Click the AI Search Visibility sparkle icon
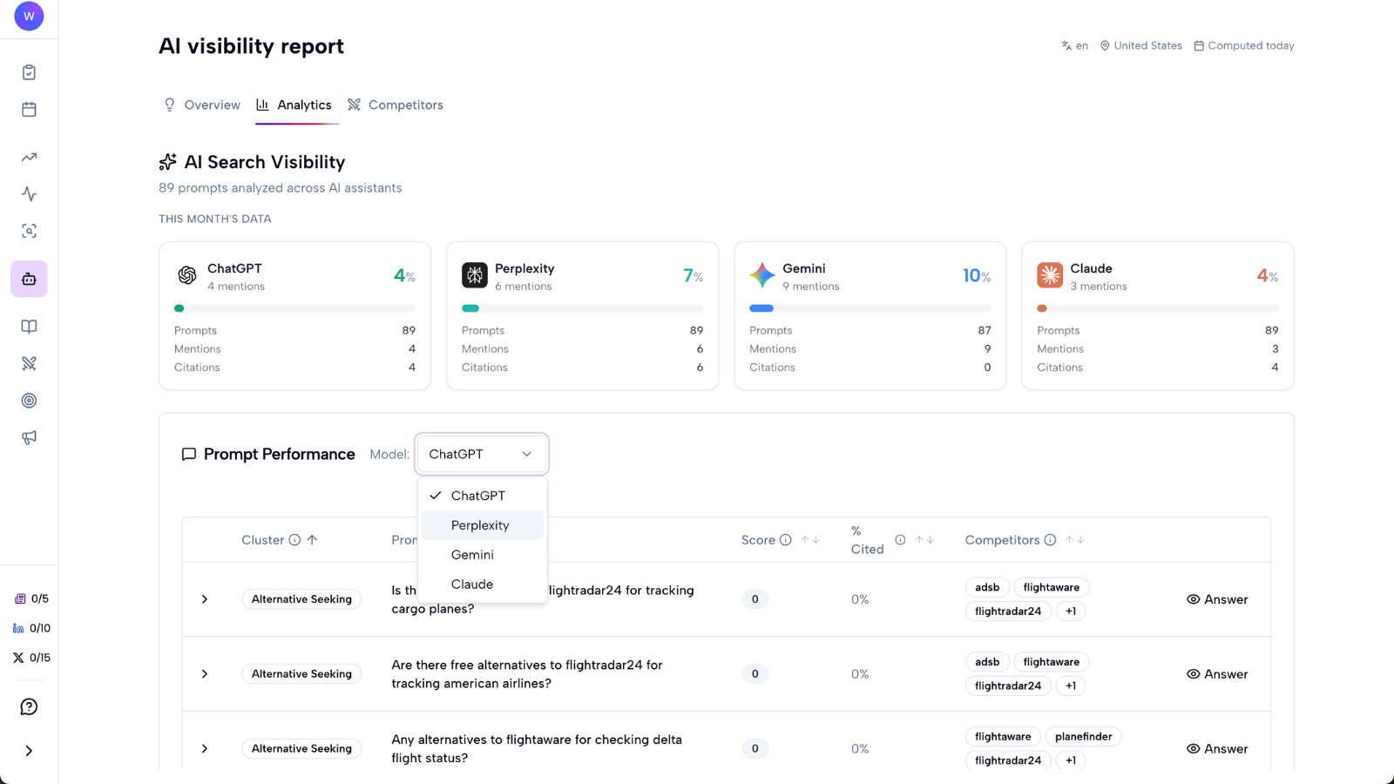This screenshot has height=784, width=1394. (x=168, y=162)
